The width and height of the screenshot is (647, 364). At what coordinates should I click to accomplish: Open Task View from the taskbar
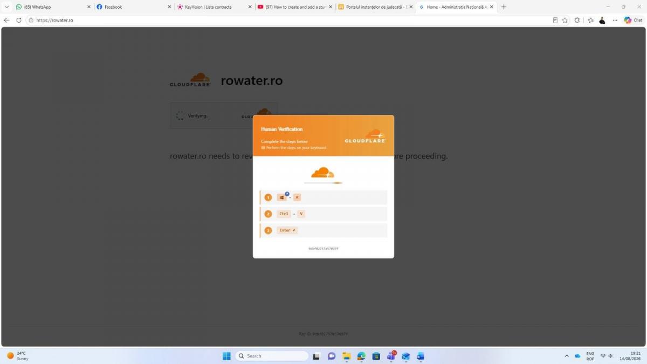point(316,356)
